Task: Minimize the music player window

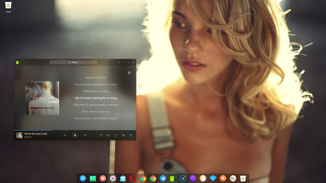Action: point(124,62)
